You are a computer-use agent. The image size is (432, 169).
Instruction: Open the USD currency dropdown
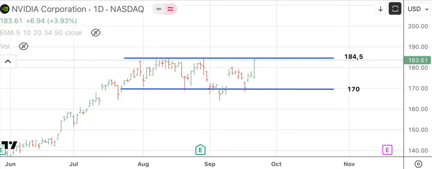[418, 9]
